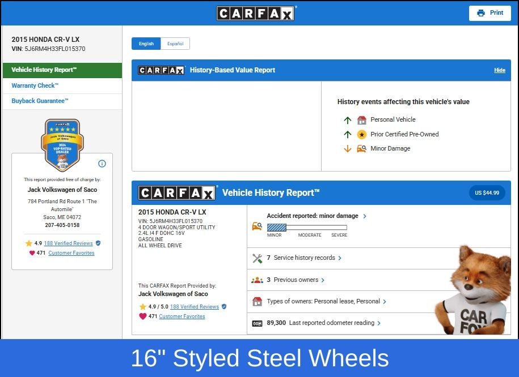519x377 pixels.
Task: Open the Warranty Check tab
Action: coord(35,86)
